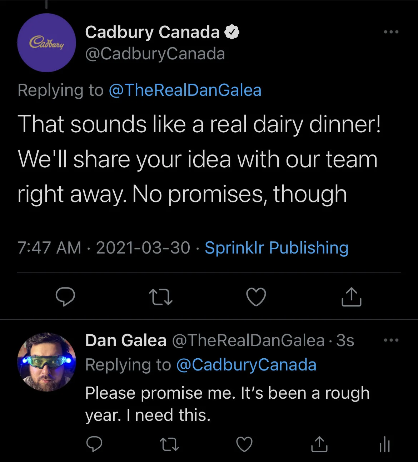
Task: Open @CadburyCanada mention in reply
Action: click(246, 365)
